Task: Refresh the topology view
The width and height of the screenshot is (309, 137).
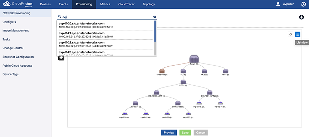Action: [290, 34]
